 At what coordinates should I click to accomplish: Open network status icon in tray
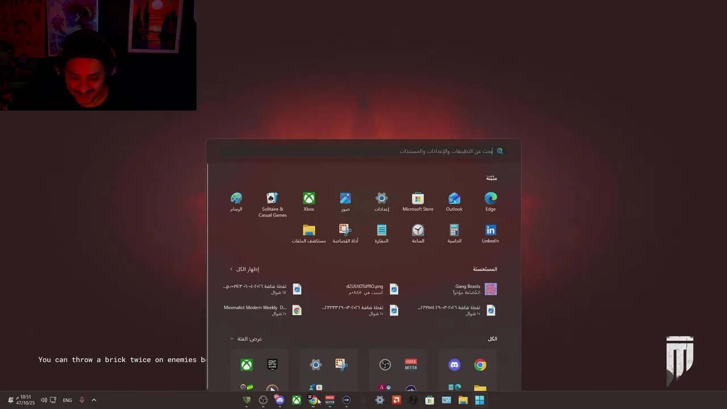point(53,400)
